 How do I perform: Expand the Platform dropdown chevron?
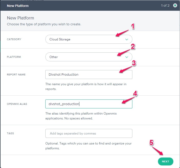pos(126,57)
